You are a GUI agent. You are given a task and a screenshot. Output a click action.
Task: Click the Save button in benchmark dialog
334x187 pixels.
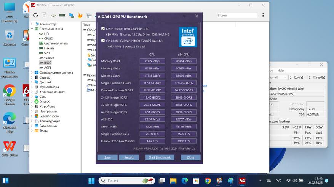click(x=107, y=157)
